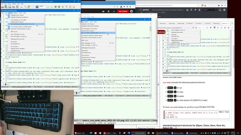241x135 pixels.
Task: Click the IrfanView clipboard paste icon
Action: [29, 7]
